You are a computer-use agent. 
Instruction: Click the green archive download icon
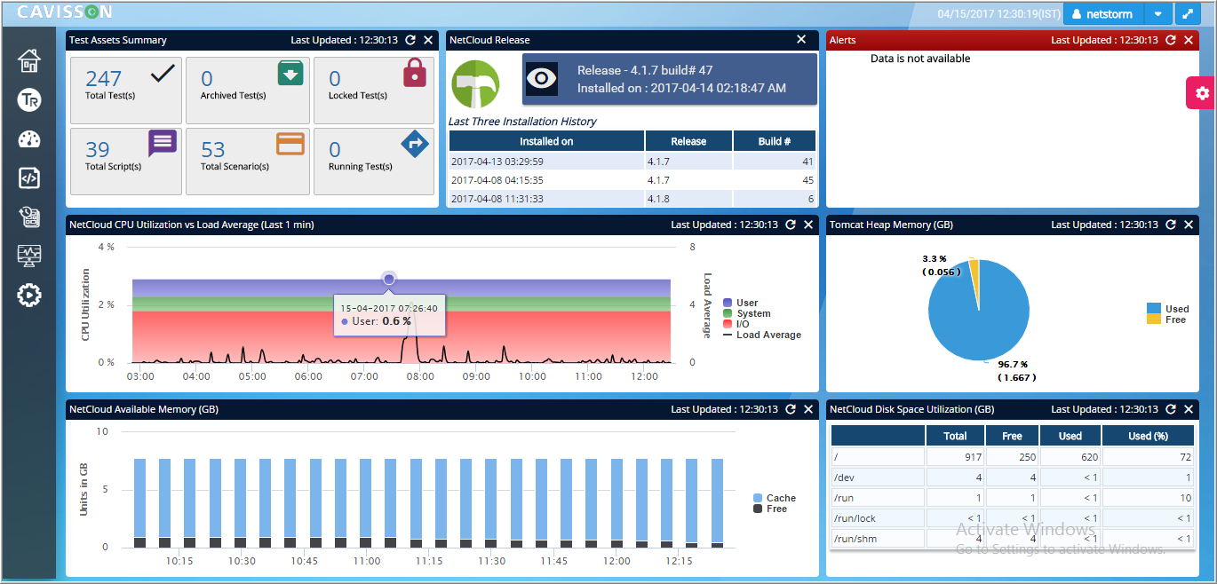(290, 73)
